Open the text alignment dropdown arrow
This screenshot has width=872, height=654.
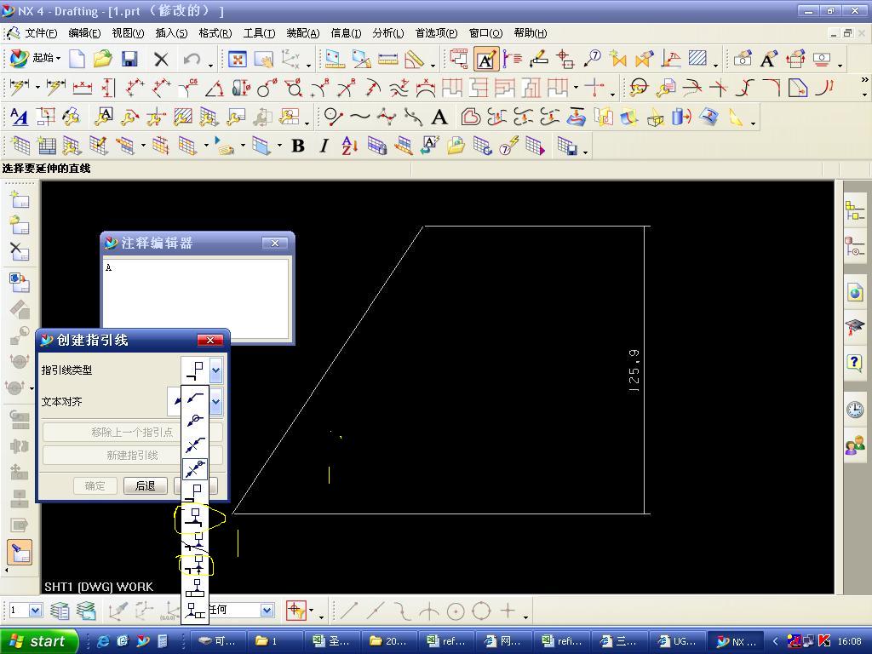point(215,402)
